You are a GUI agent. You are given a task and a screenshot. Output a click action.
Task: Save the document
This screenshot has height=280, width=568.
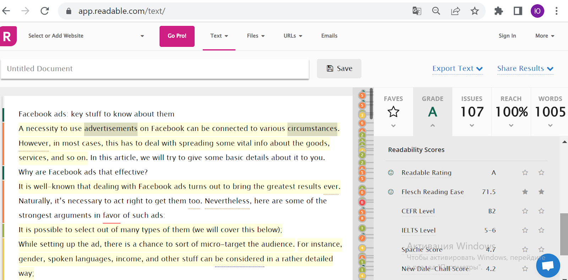click(339, 68)
